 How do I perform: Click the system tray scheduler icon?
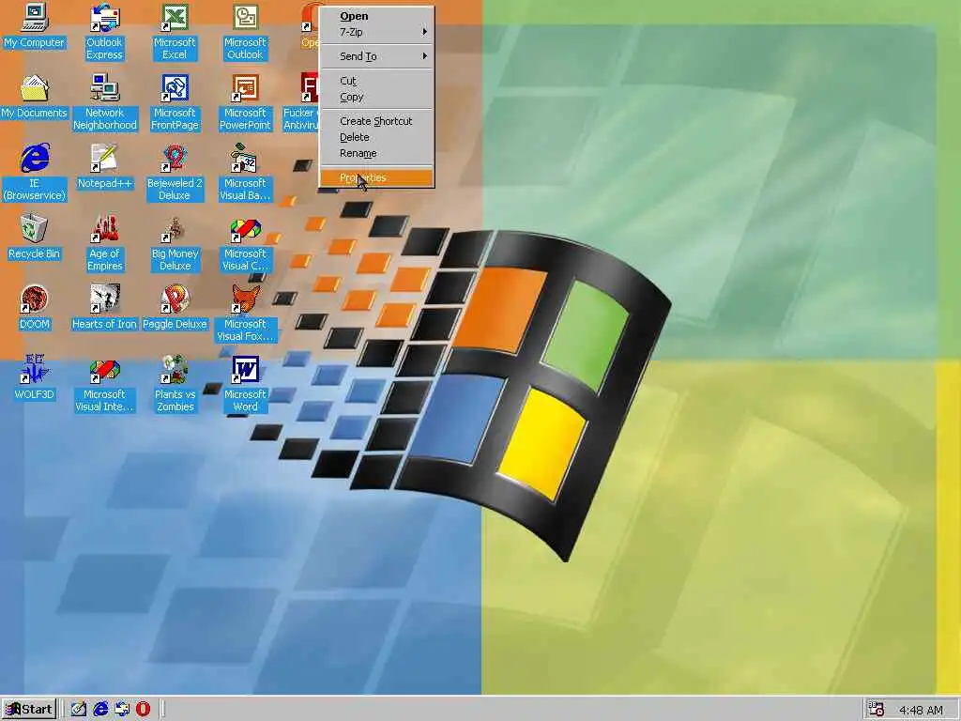[x=877, y=710]
